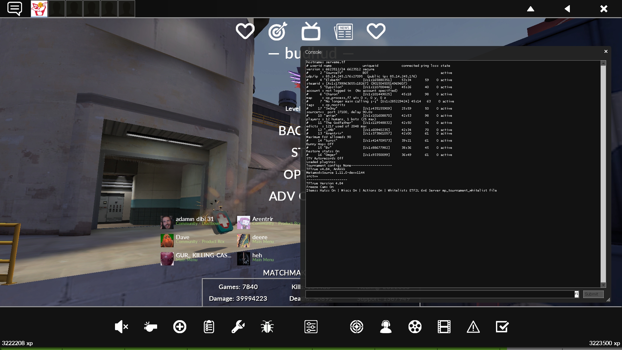The image size is (622, 350).
Task: Click the crosshair target icon in bottom bar
Action: (357, 327)
